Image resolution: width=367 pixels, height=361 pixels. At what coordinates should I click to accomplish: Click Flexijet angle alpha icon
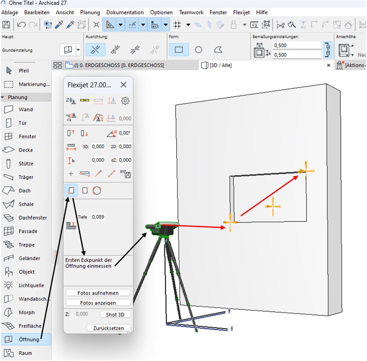(112, 133)
